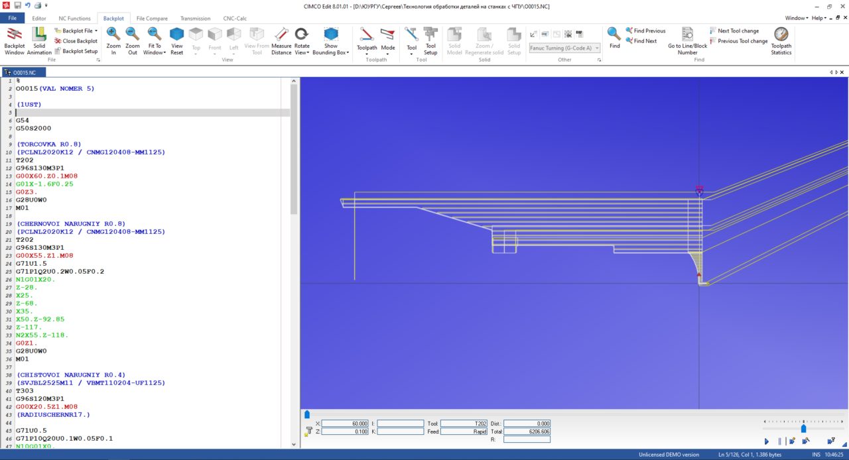The width and height of the screenshot is (849, 460).
Task: Click the simulation position slider handle
Action: click(306, 414)
